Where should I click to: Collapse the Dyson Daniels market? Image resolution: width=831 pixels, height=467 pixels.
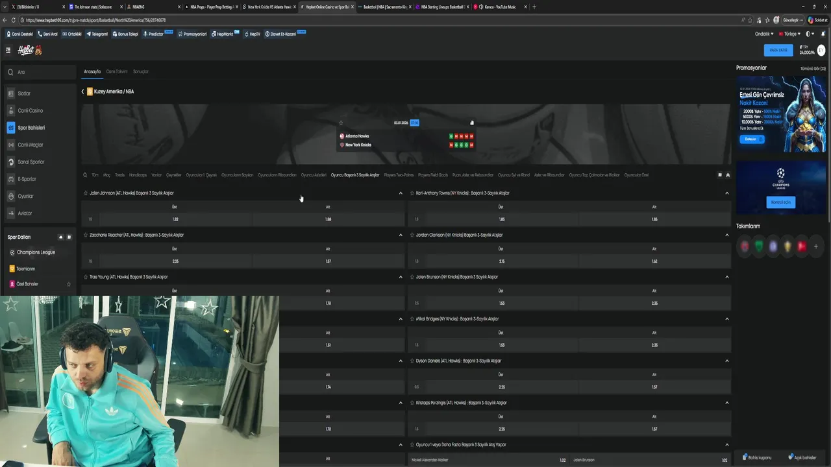tap(726, 361)
